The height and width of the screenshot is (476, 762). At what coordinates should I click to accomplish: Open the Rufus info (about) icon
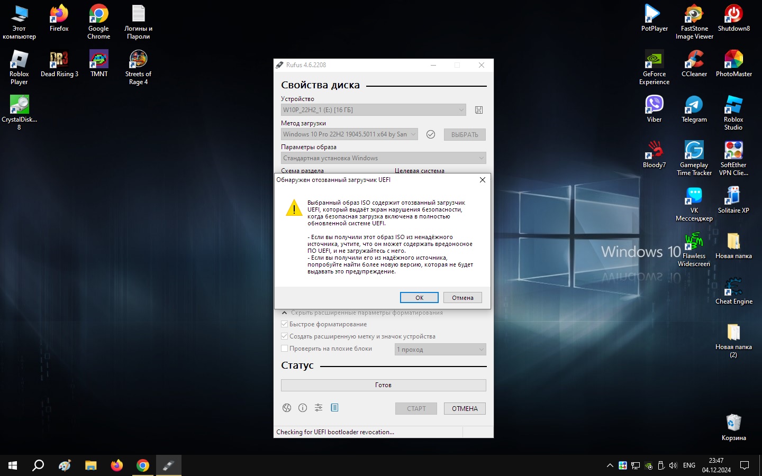(x=303, y=408)
